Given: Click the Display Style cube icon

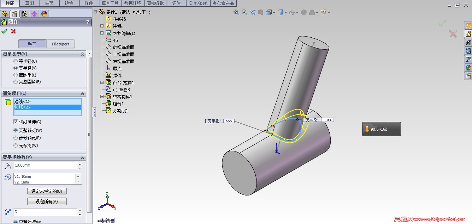Looking at the screenshot, I should coord(281,12).
